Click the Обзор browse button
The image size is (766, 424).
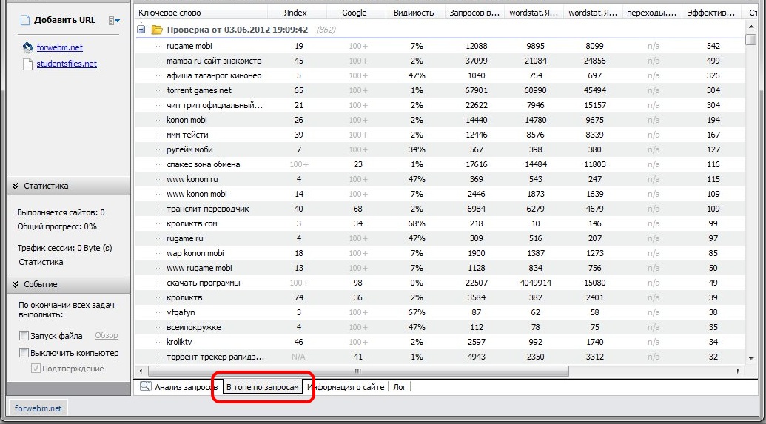coord(106,336)
